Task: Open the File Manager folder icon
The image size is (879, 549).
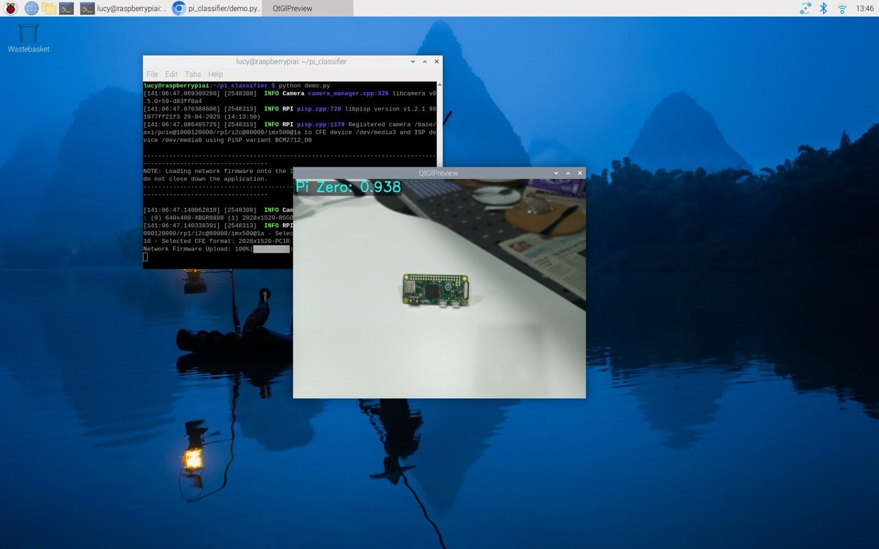Action: [49, 8]
